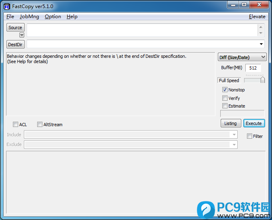Viewport: 272px width, 220px height.
Task: Click the Full Speed slider handle
Action: tap(263, 80)
